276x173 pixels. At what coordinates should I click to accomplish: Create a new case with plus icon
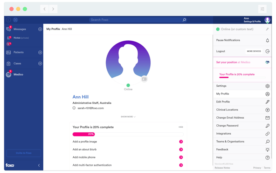[x=40, y=63]
